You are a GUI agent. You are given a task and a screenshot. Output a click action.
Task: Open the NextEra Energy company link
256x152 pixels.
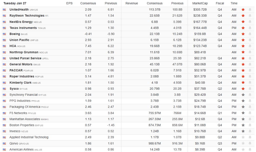tap(21, 22)
